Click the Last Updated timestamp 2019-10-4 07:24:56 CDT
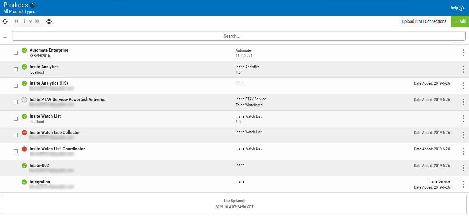Screen dimensions: 469x220 pyautogui.click(x=234, y=207)
